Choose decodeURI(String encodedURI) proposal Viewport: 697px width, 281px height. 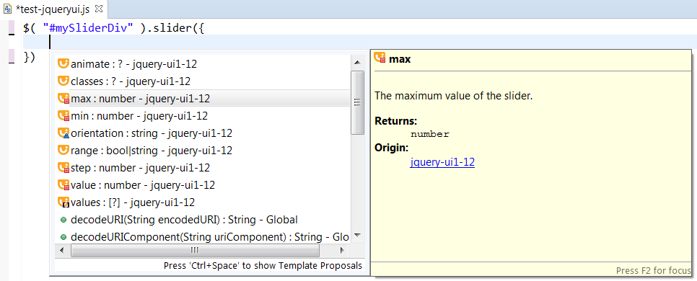(203, 220)
